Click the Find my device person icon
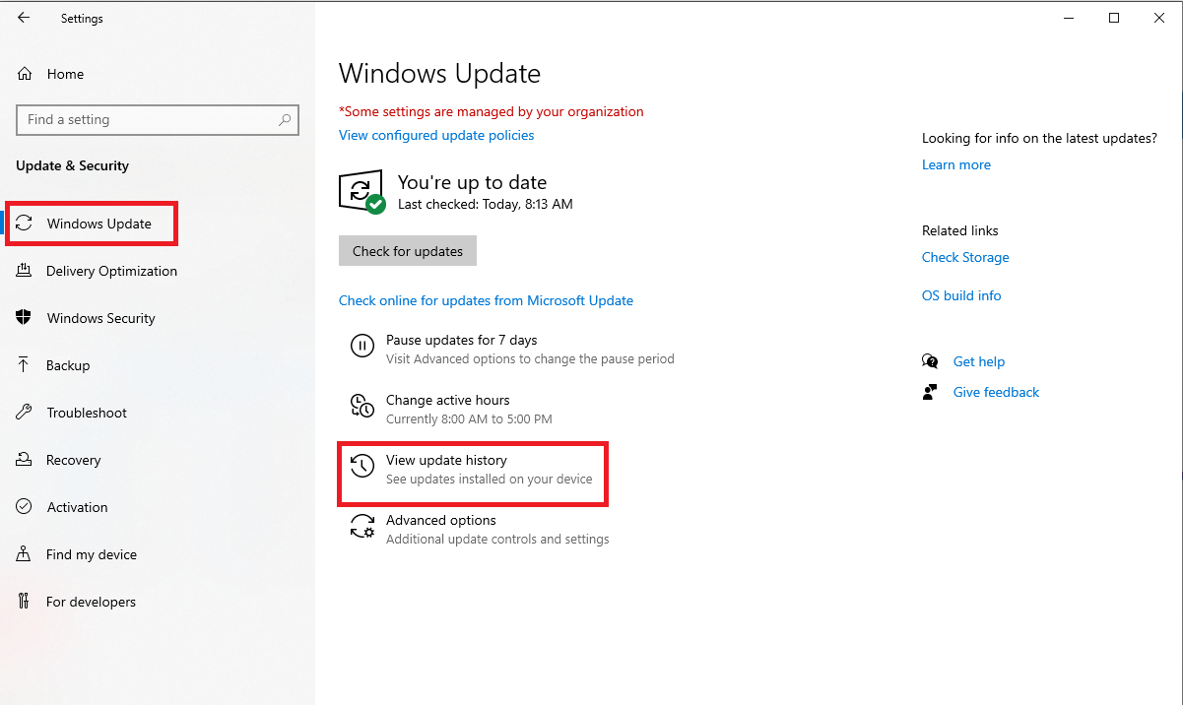 (x=25, y=554)
